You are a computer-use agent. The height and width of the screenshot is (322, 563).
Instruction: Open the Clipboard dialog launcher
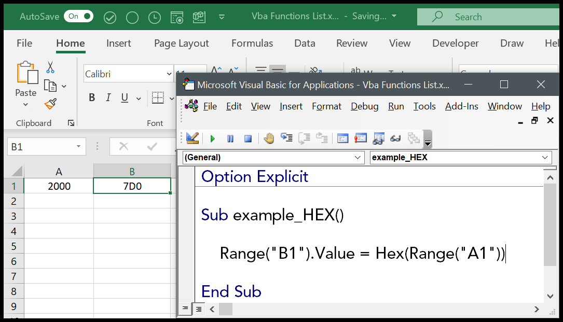pos(72,123)
